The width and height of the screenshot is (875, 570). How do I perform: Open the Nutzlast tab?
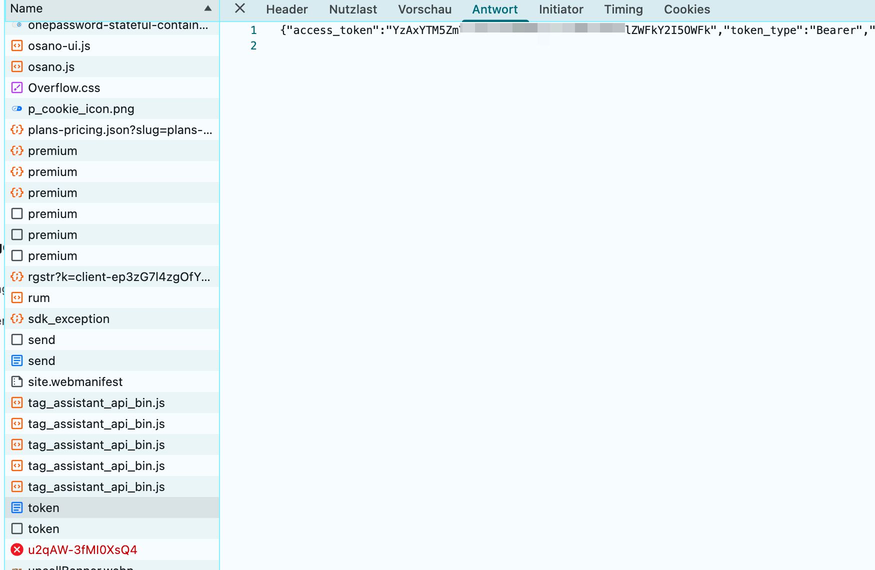[353, 9]
